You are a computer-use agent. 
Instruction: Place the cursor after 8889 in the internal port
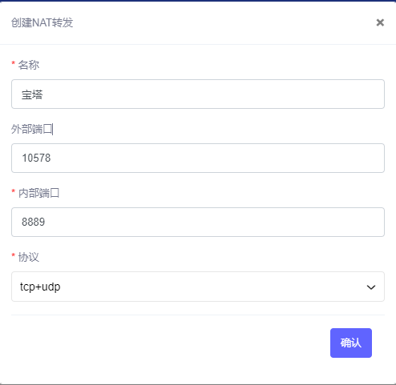[46, 222]
